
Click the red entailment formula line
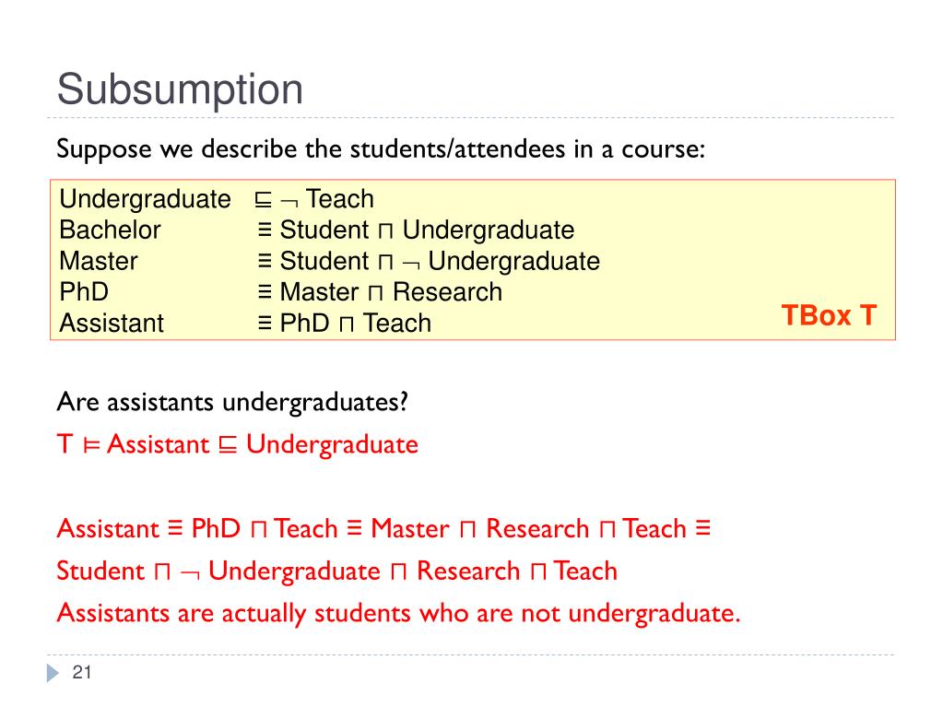tap(238, 445)
